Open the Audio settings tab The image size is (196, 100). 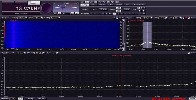93,5
